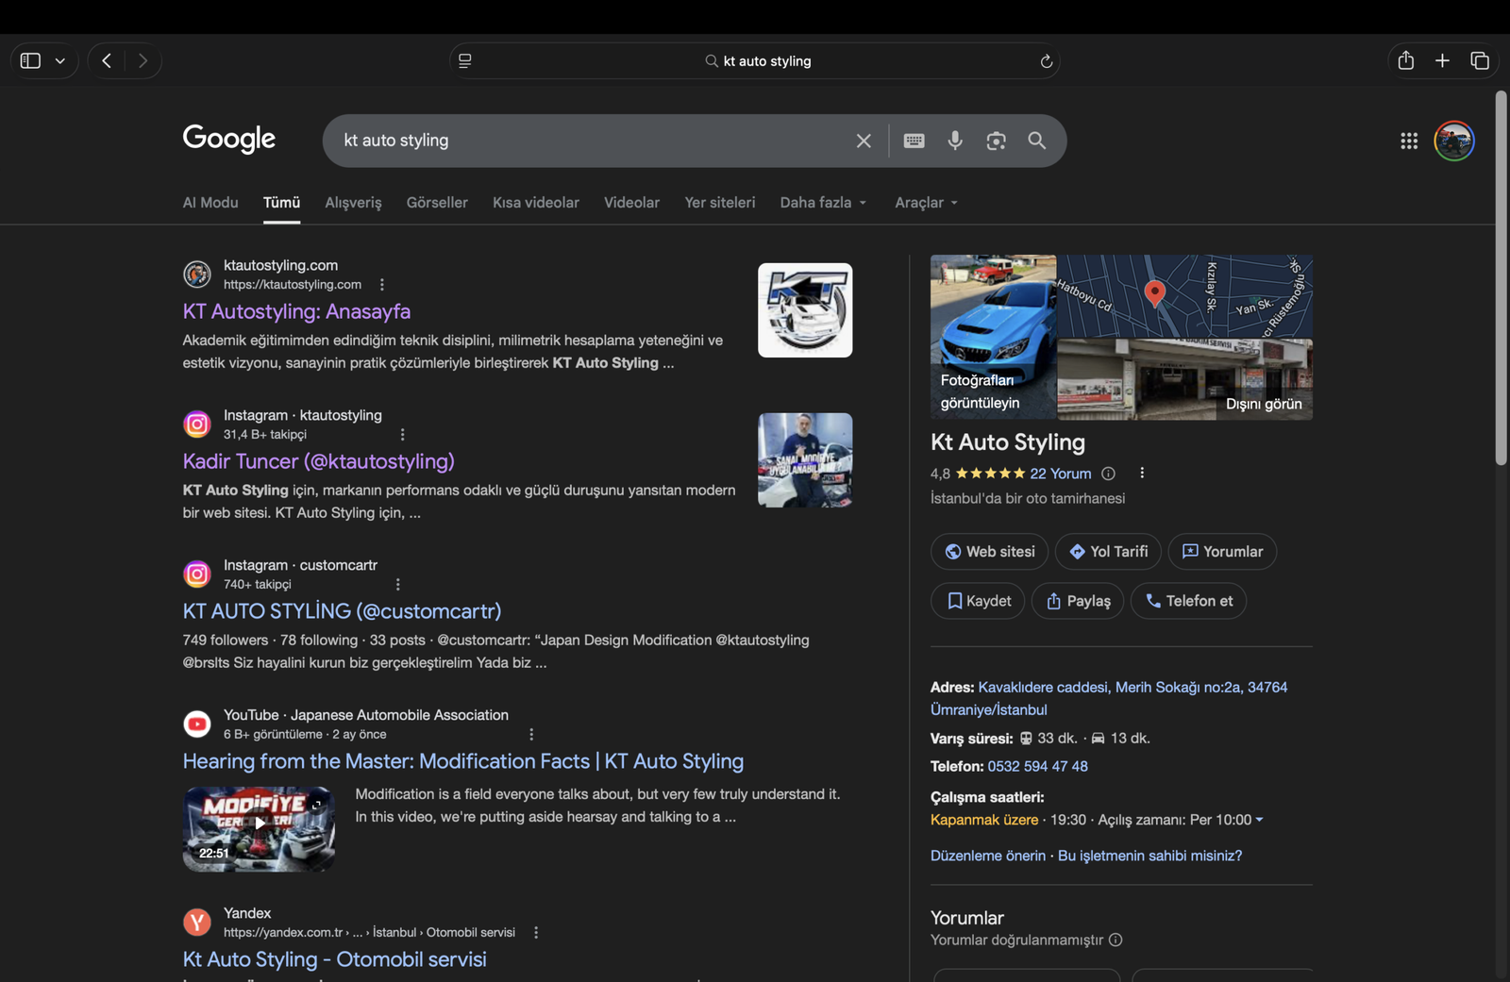Image resolution: width=1510 pixels, height=982 pixels.
Task: Search by image with Google Lens
Action: [x=996, y=141]
